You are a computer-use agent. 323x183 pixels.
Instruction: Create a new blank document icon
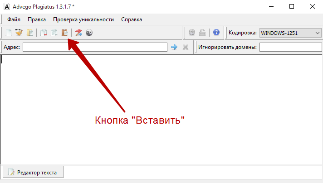9,33
